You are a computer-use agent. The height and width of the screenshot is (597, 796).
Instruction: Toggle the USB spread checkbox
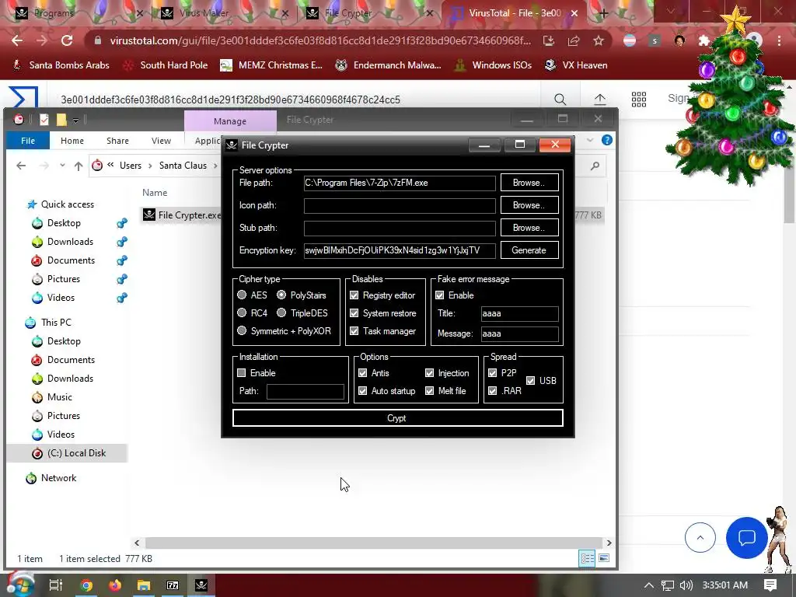pos(530,380)
